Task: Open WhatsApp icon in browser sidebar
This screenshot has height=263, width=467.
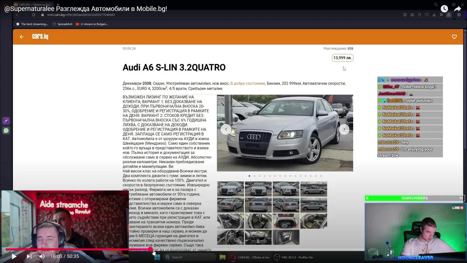Action: pos(6,130)
